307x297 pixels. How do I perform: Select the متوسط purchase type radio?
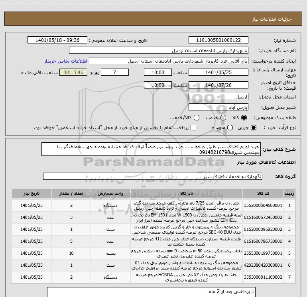(x=230, y=128)
